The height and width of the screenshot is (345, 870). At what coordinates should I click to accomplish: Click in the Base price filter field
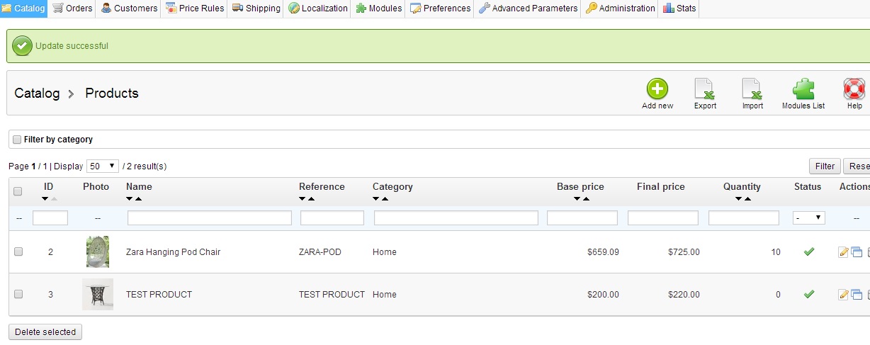(582, 218)
